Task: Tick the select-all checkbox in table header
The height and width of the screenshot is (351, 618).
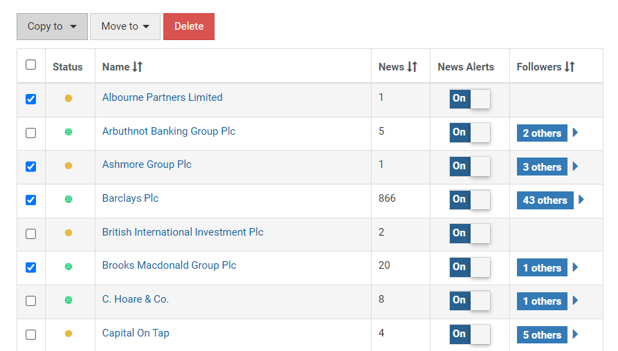Action: pyautogui.click(x=30, y=64)
